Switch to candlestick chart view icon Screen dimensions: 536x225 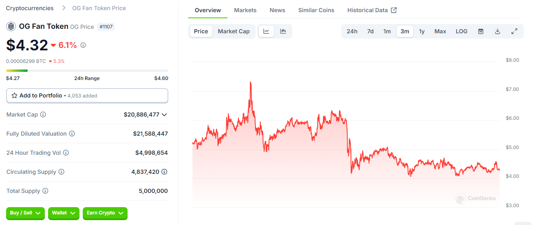pyautogui.click(x=283, y=31)
